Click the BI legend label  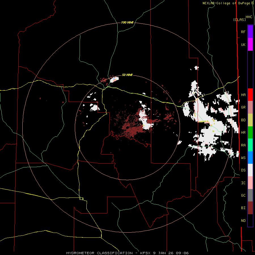pyautogui.click(x=243, y=208)
